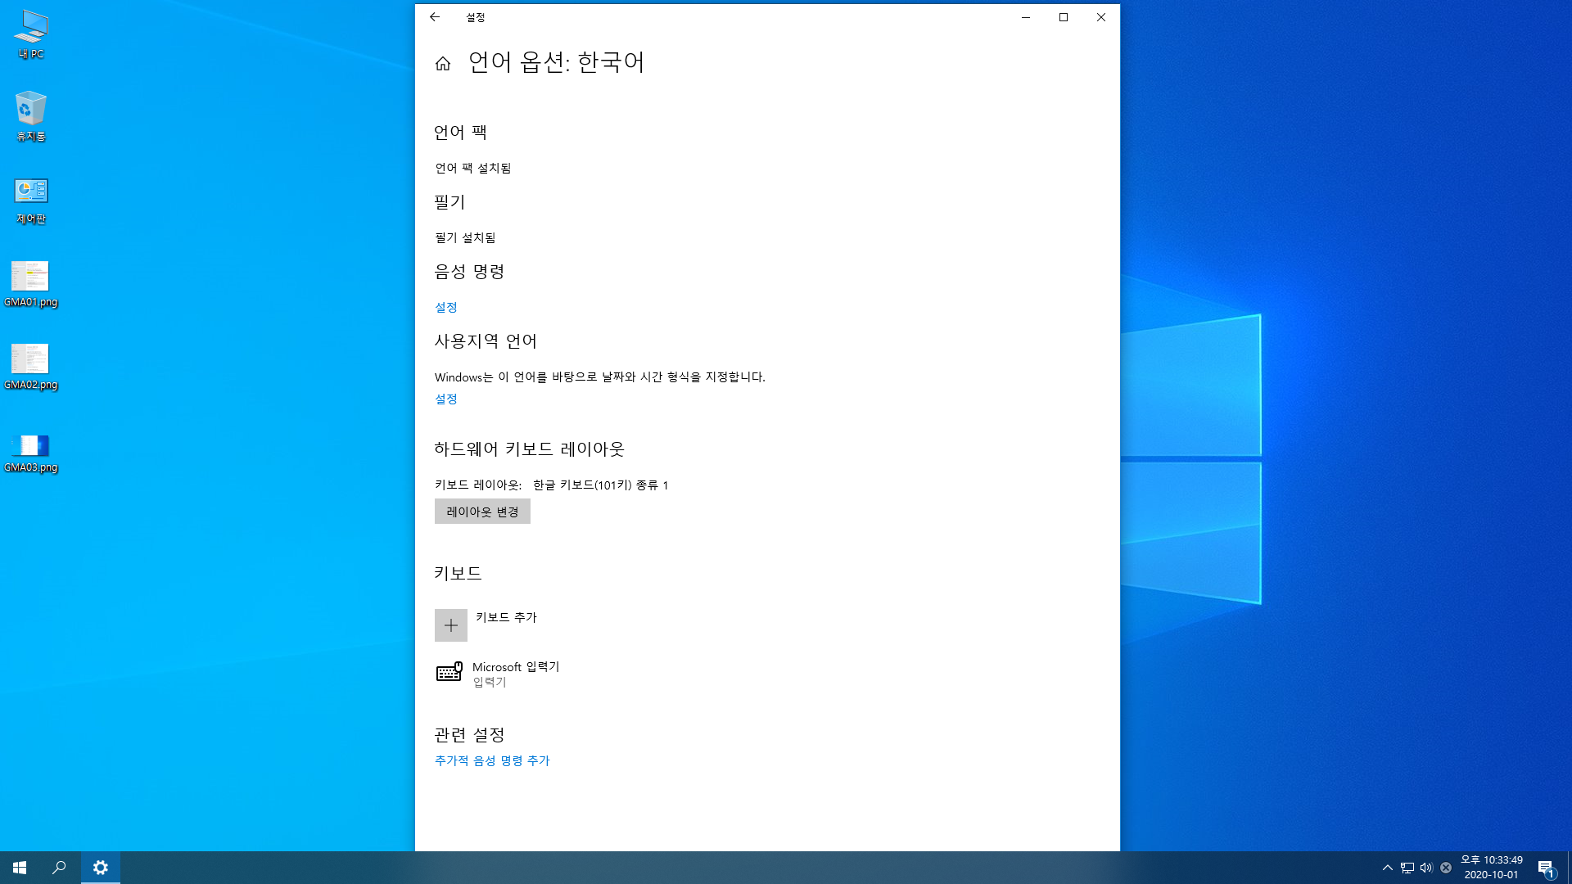
Task: Click the Settings gear in taskbar
Action: pyautogui.click(x=101, y=868)
